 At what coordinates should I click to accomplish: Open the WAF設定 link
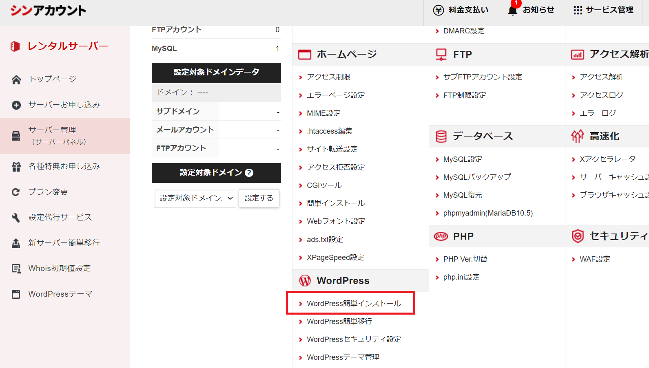pyautogui.click(x=595, y=259)
